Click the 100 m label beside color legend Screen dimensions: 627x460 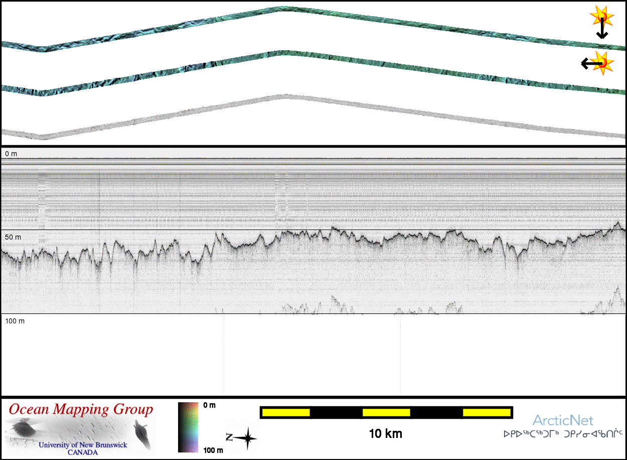pyautogui.click(x=213, y=450)
